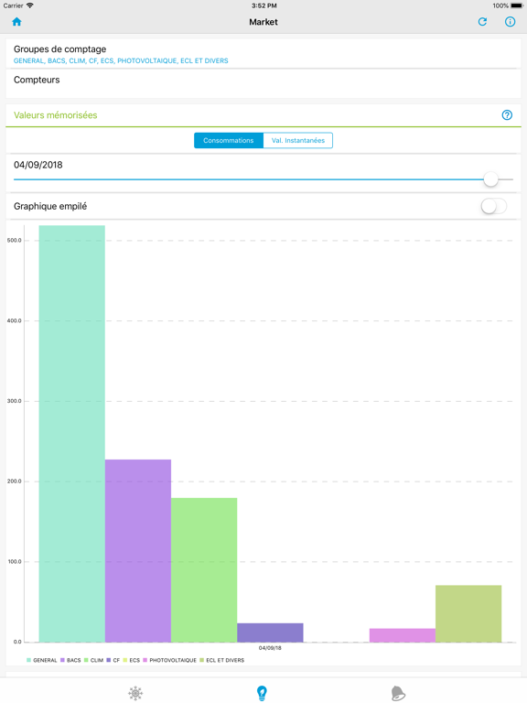Move the date slider handle
Screen dimensions: 527x703
pos(490,179)
